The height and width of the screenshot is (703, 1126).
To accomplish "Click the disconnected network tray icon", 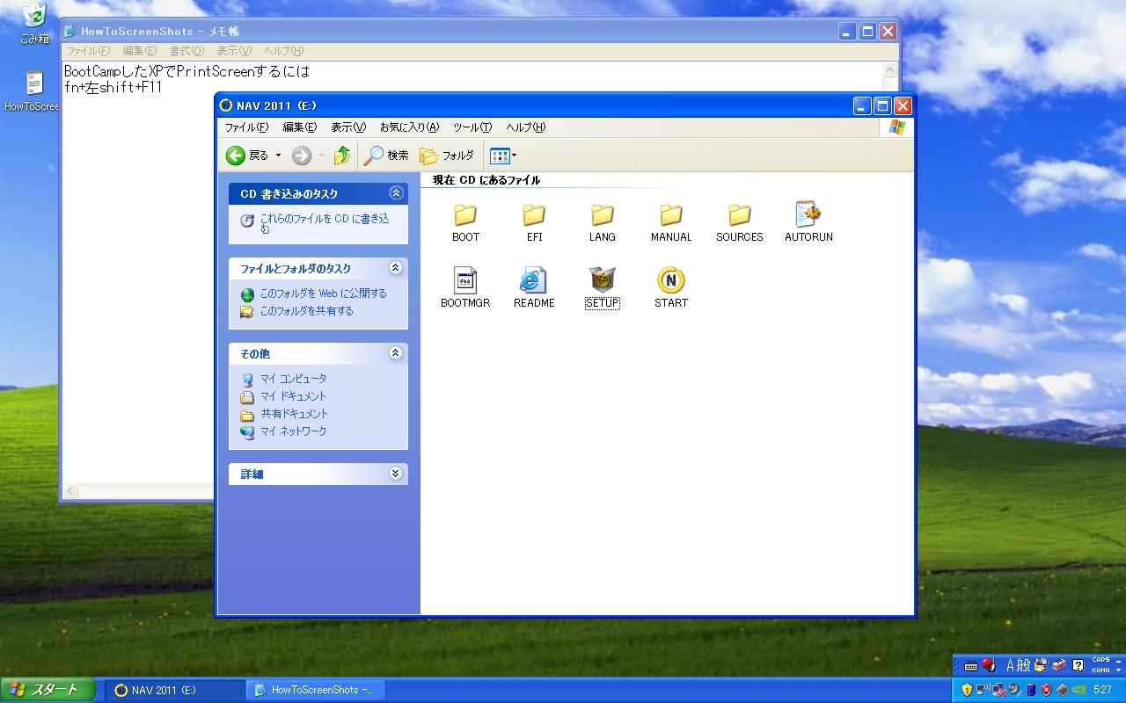I will (998, 690).
